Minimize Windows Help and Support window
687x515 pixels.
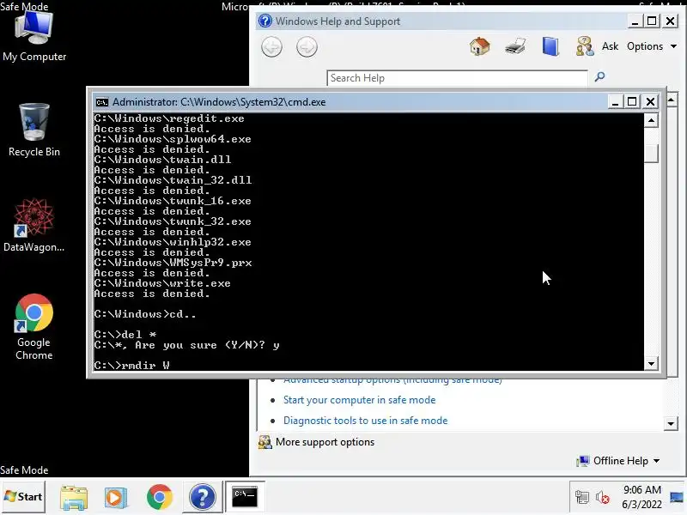(635, 21)
